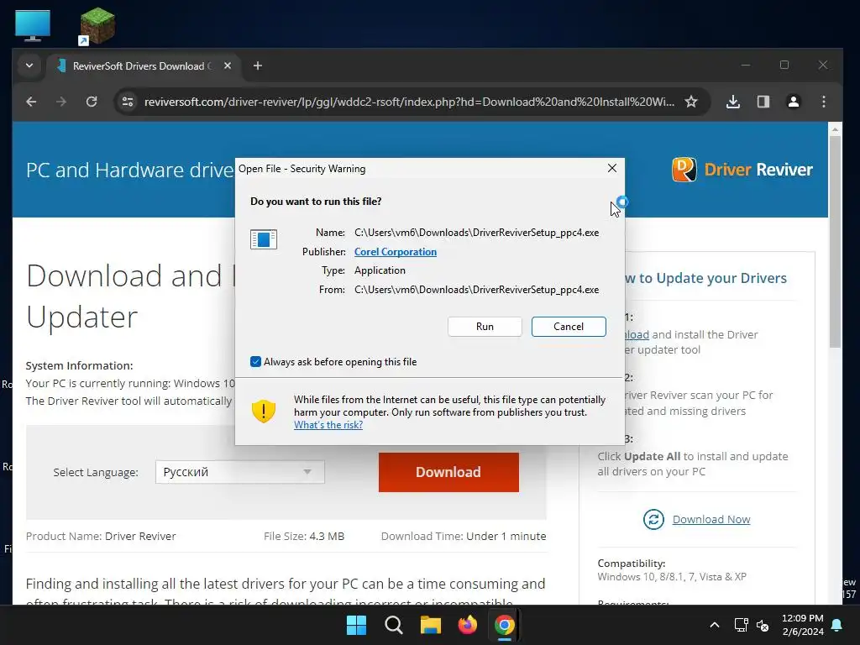Click the Download Now link
860x645 pixels.
(711, 519)
